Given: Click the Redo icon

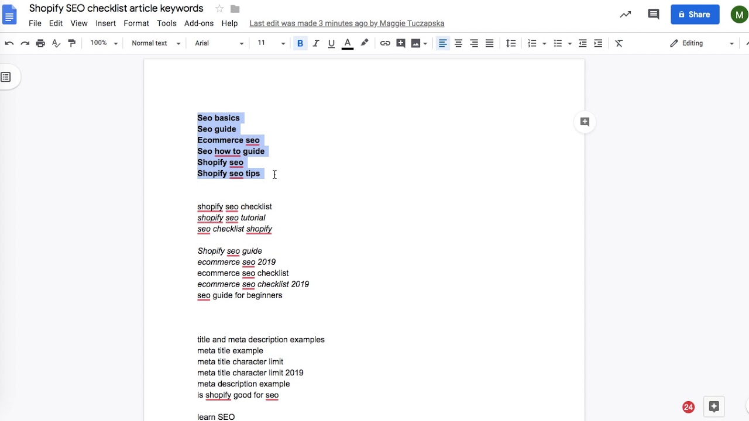Looking at the screenshot, I should [25, 43].
